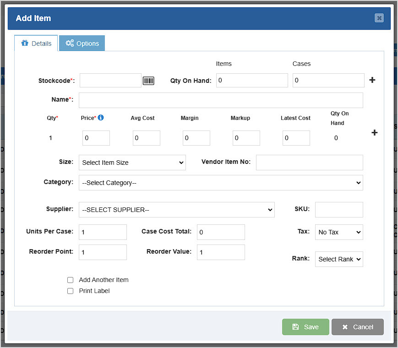Open the Select Item Size dropdown
Image resolution: width=398 pixels, height=348 pixels.
click(x=132, y=163)
